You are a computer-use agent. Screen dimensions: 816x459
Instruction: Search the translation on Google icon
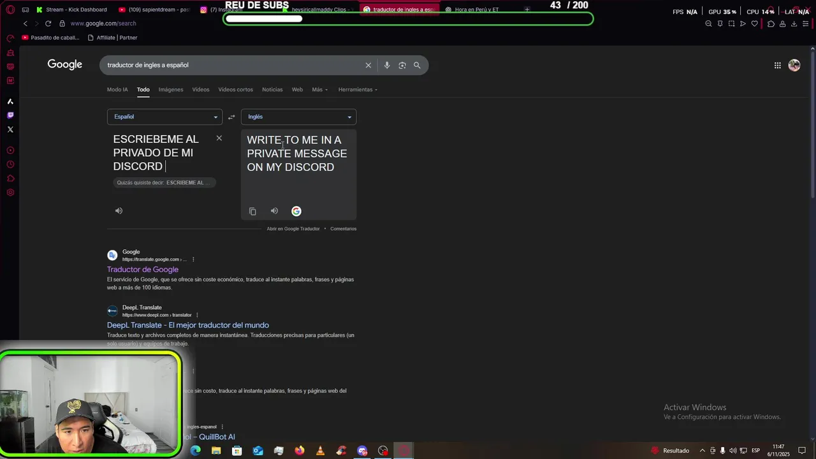coord(296,211)
